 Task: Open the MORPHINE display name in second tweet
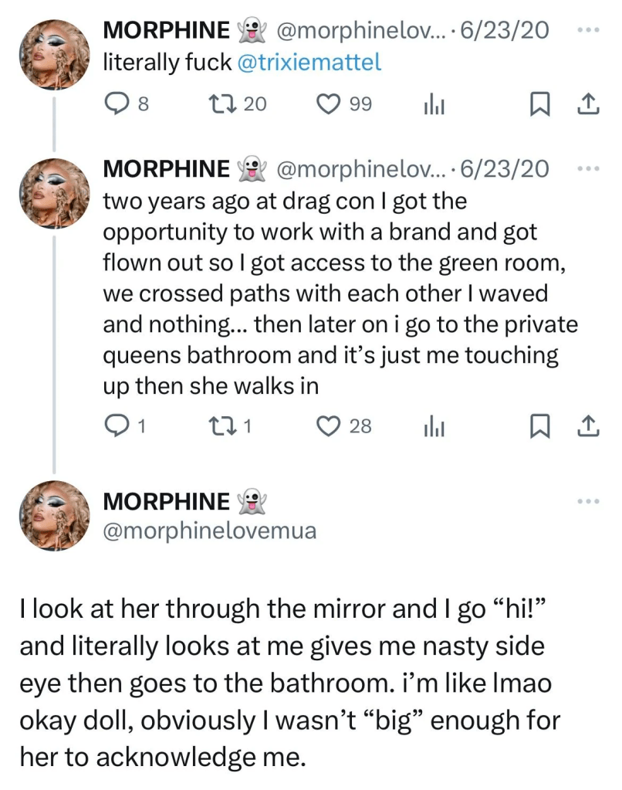pos(167,168)
